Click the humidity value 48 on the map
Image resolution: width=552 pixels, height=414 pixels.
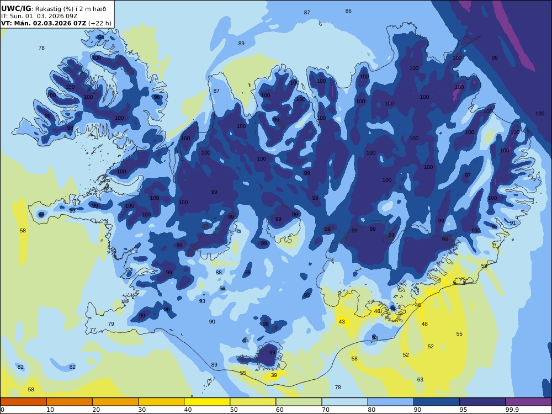pyautogui.click(x=424, y=324)
